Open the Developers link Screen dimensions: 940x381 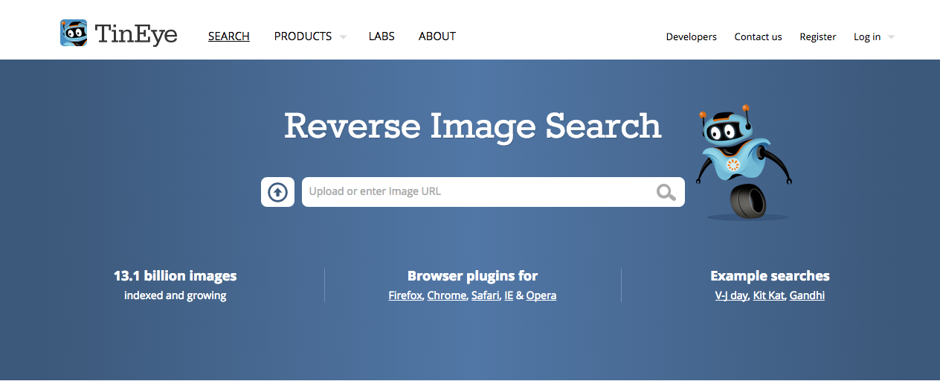coord(691,36)
